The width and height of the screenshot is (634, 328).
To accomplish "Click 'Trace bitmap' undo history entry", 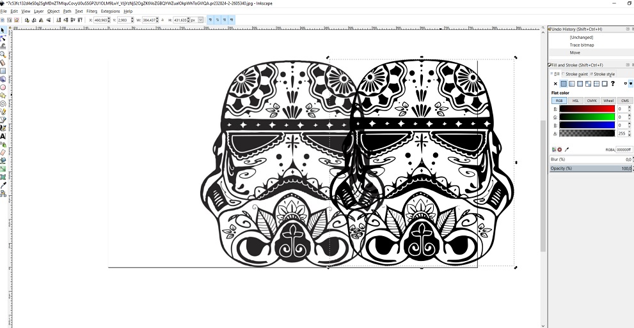I will (x=582, y=45).
